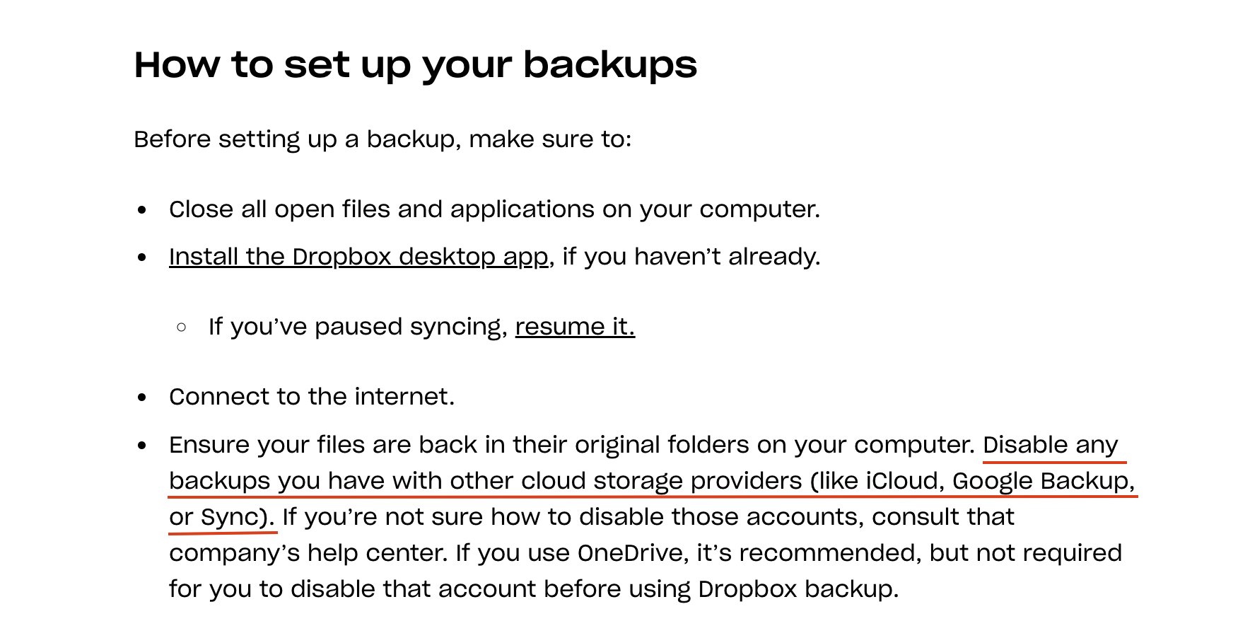Click the red-underlined "or Sync)." text
This screenshot has height=638, width=1250.
(221, 517)
